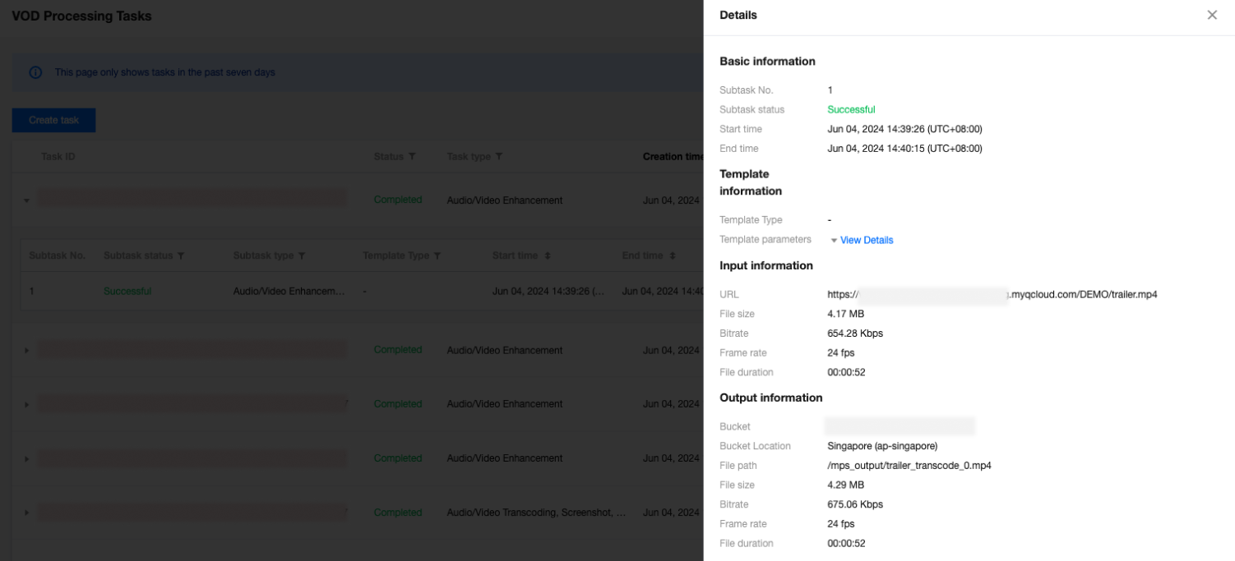This screenshot has height=561, width=1235.
Task: Open the Task type column filter
Action: click(x=499, y=157)
